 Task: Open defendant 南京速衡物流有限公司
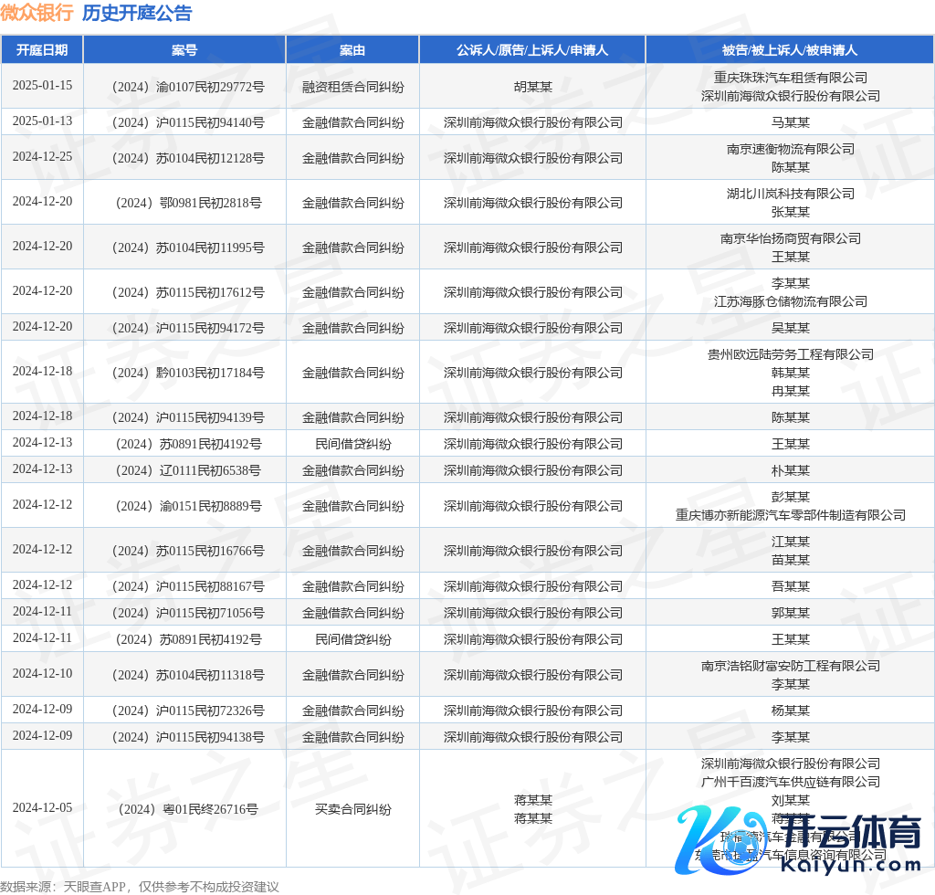[790, 149]
